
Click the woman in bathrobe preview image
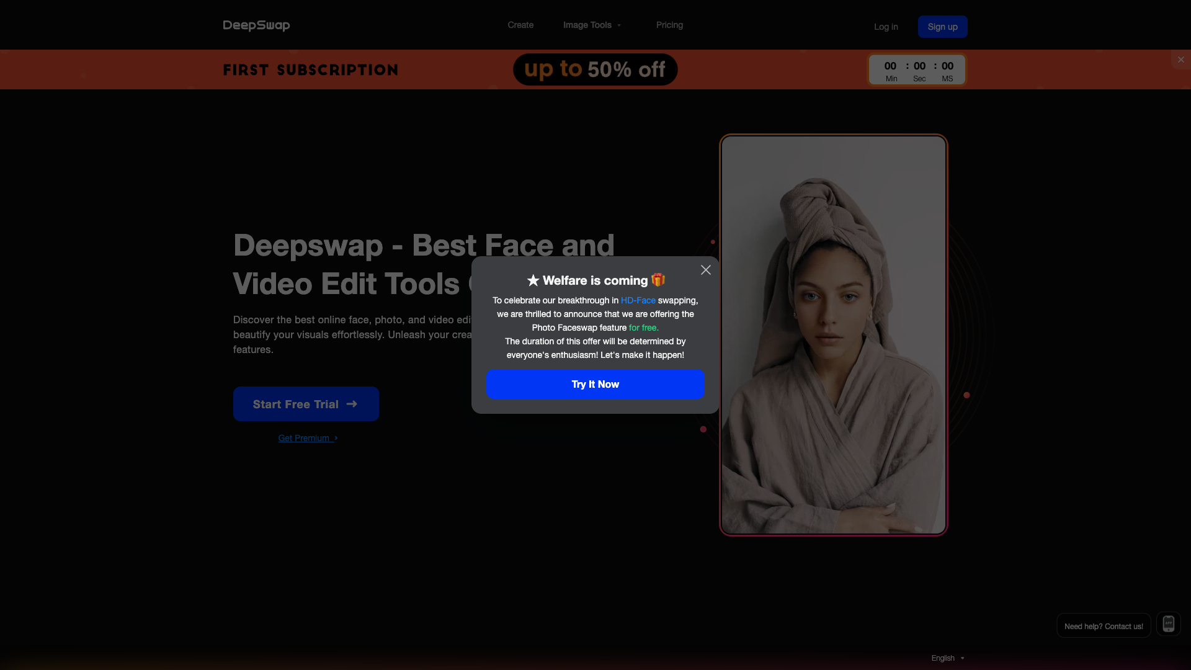833,335
